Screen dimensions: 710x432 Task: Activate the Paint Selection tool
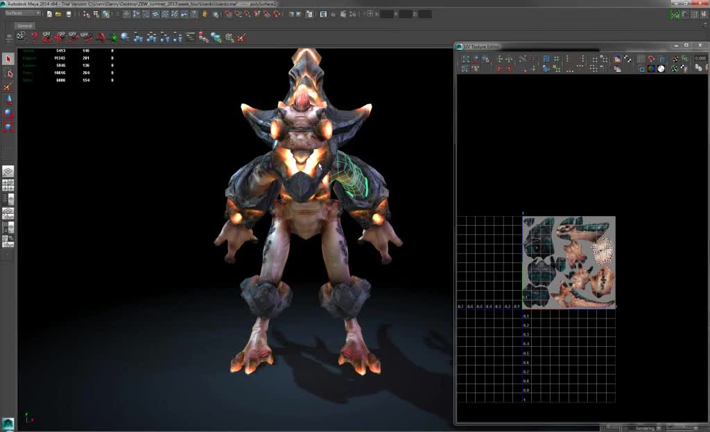coord(8,87)
